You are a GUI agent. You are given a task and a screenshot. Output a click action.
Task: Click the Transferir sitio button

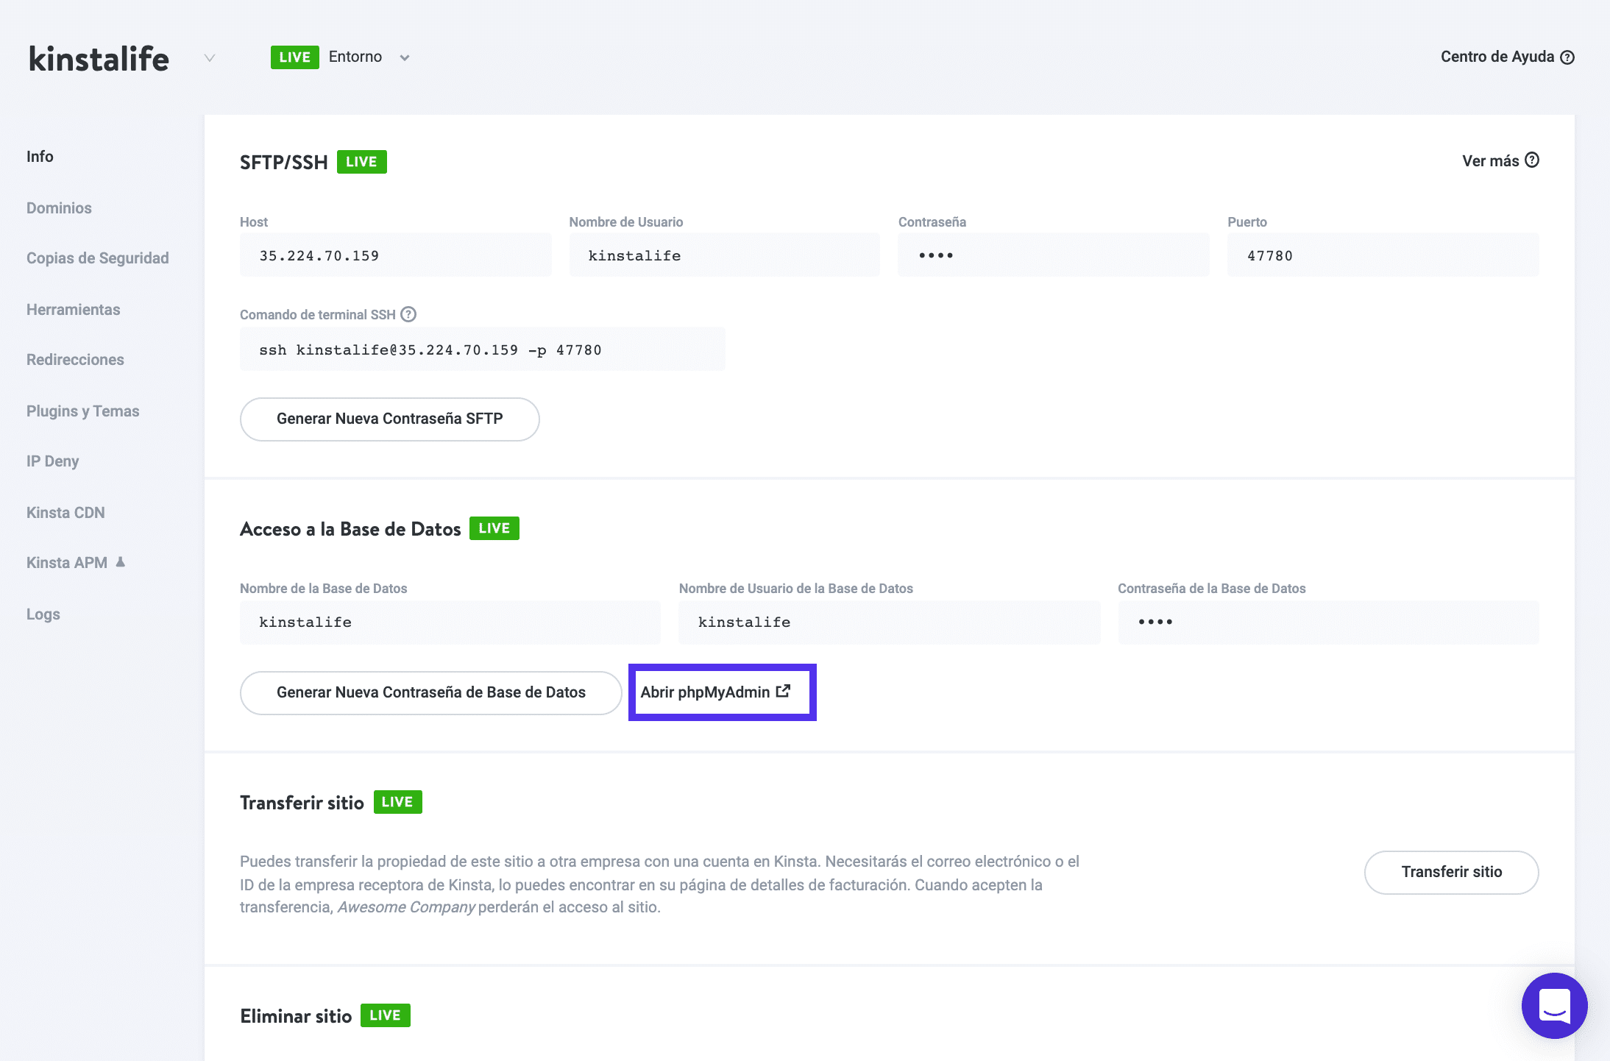1450,872
